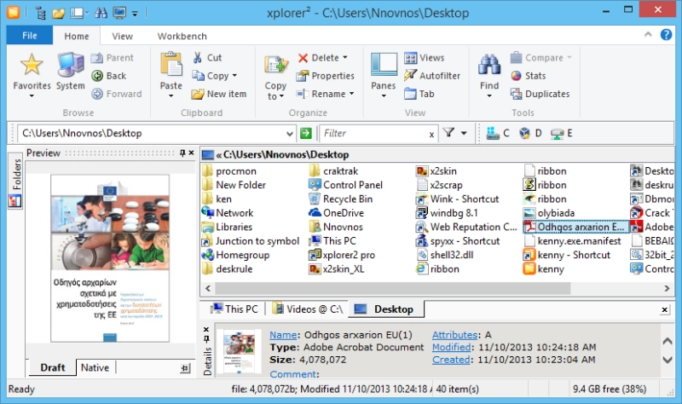Click details pane scroll down arrow
This screenshot has height=404, width=682.
pos(668,360)
